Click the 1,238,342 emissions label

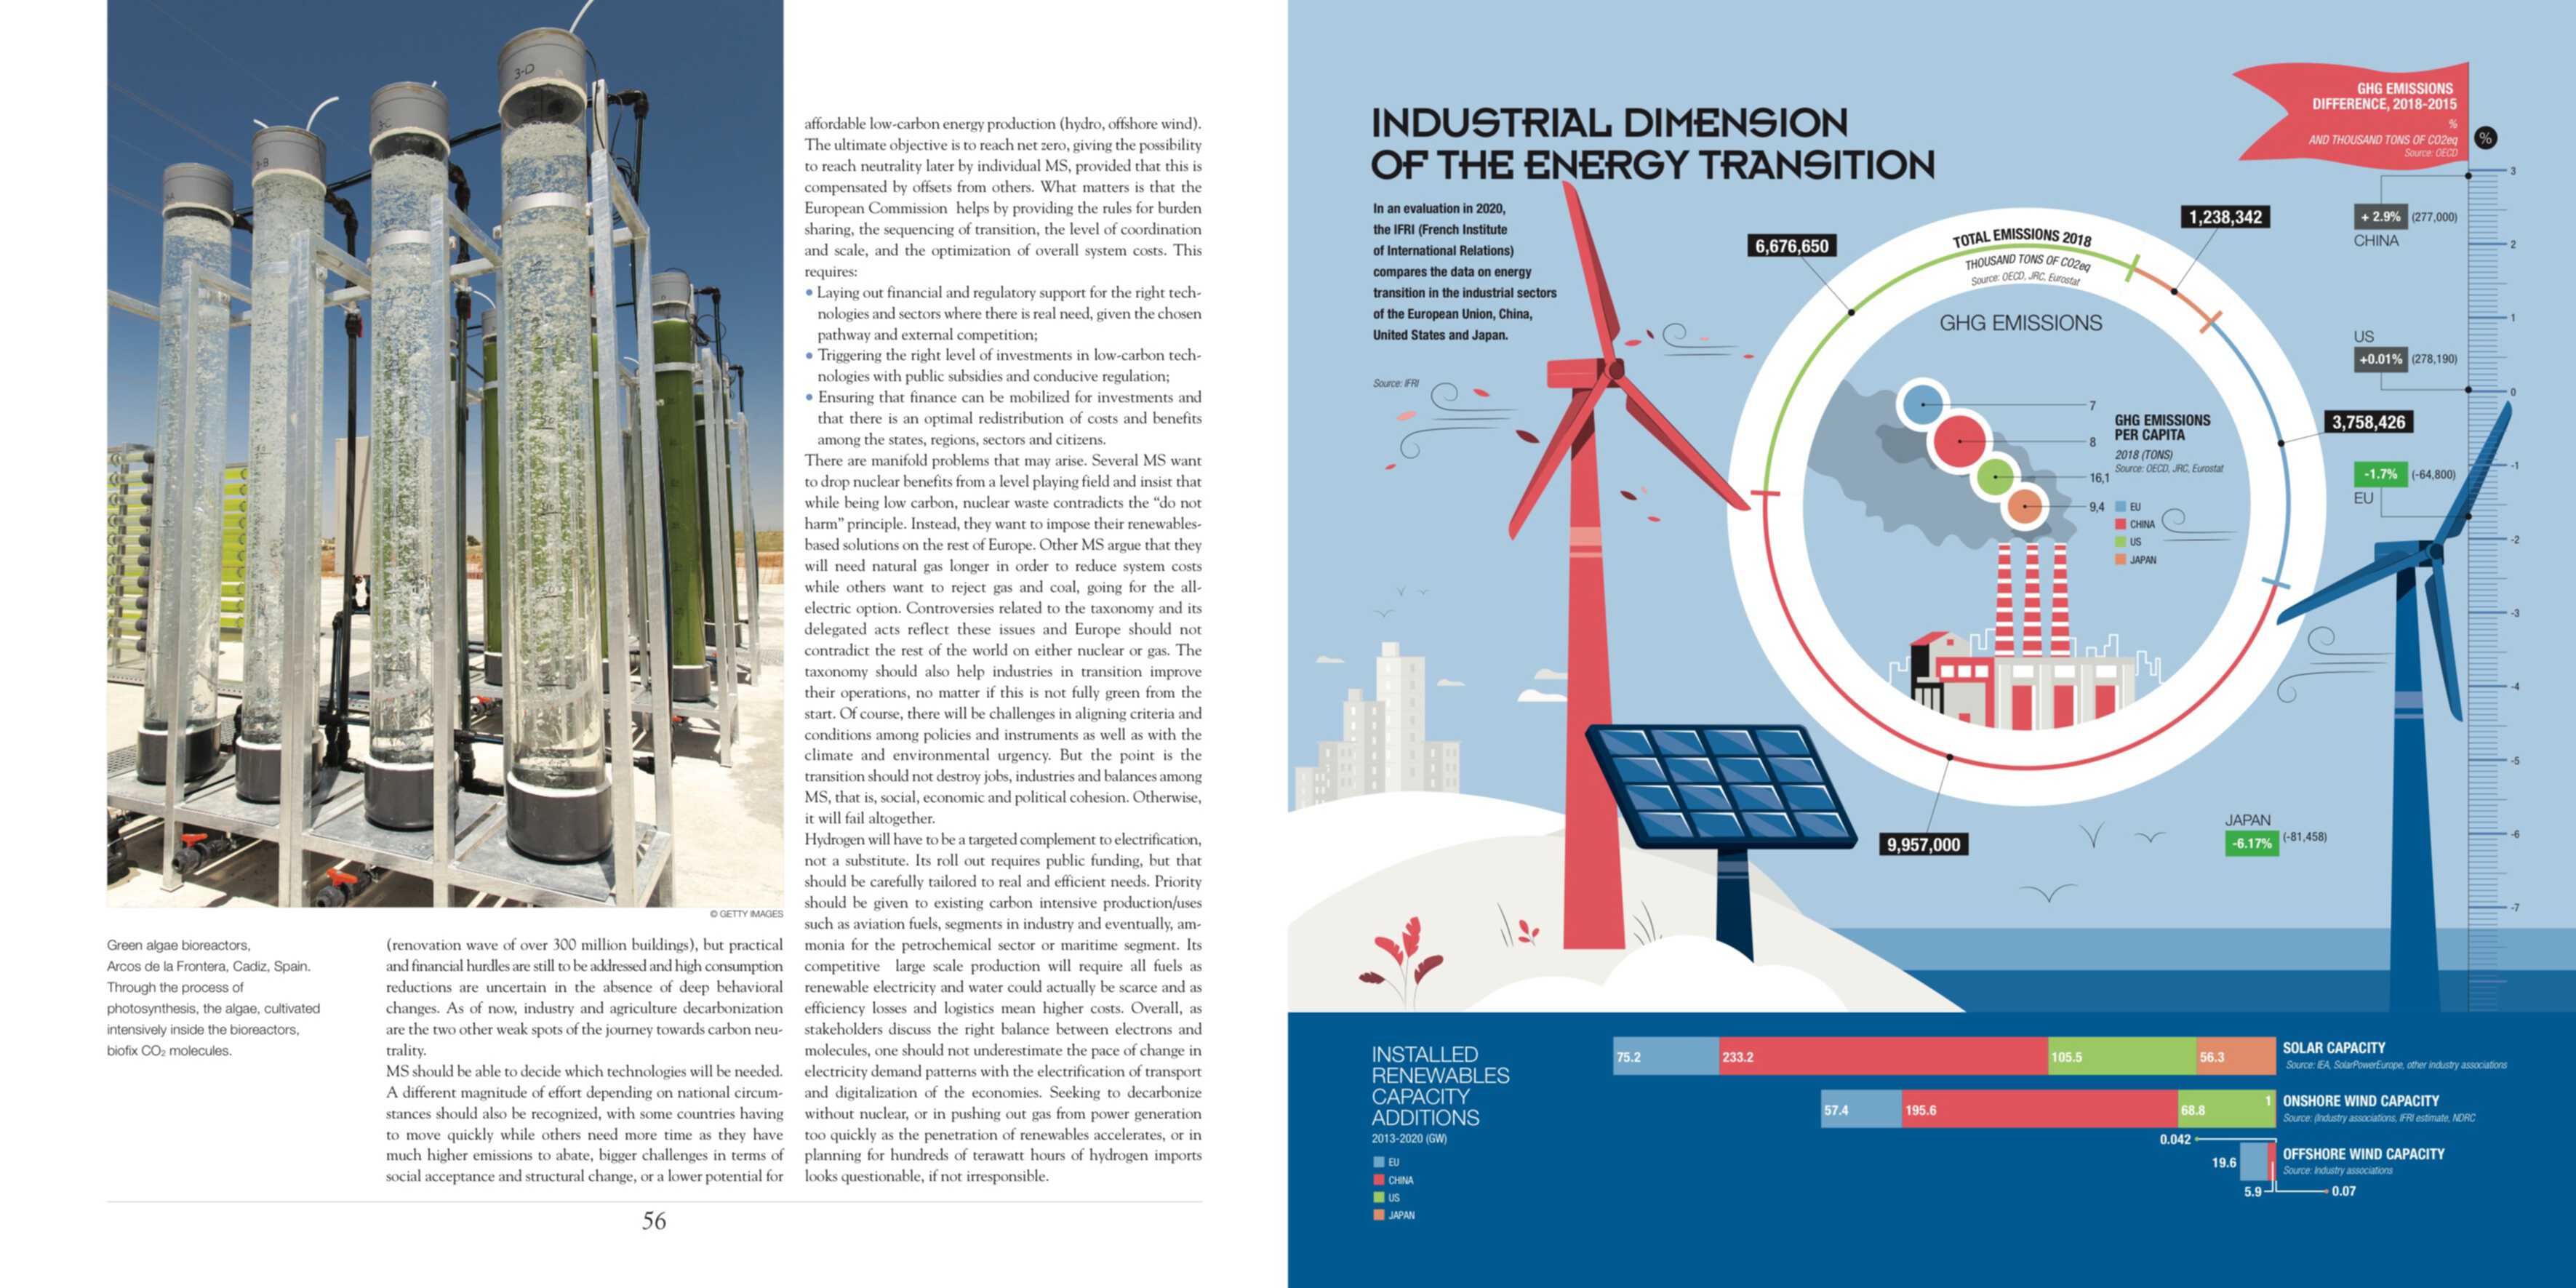(x=2225, y=217)
